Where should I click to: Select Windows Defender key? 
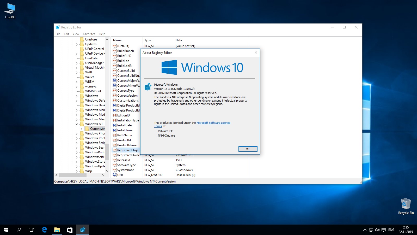coord(95,101)
